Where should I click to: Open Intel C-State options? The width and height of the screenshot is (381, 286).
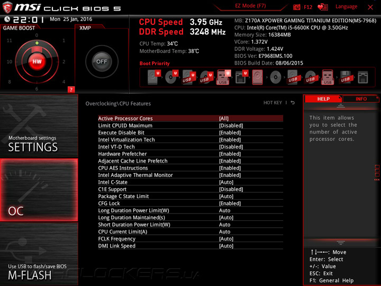[190, 182]
